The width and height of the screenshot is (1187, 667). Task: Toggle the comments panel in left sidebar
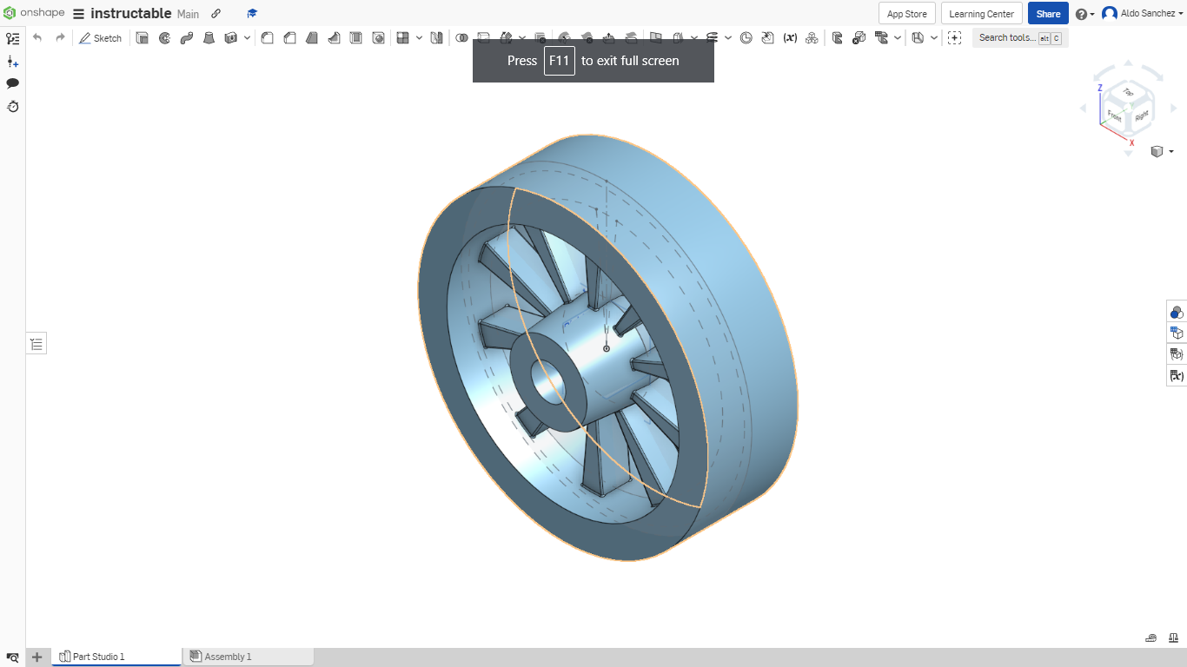coord(12,83)
